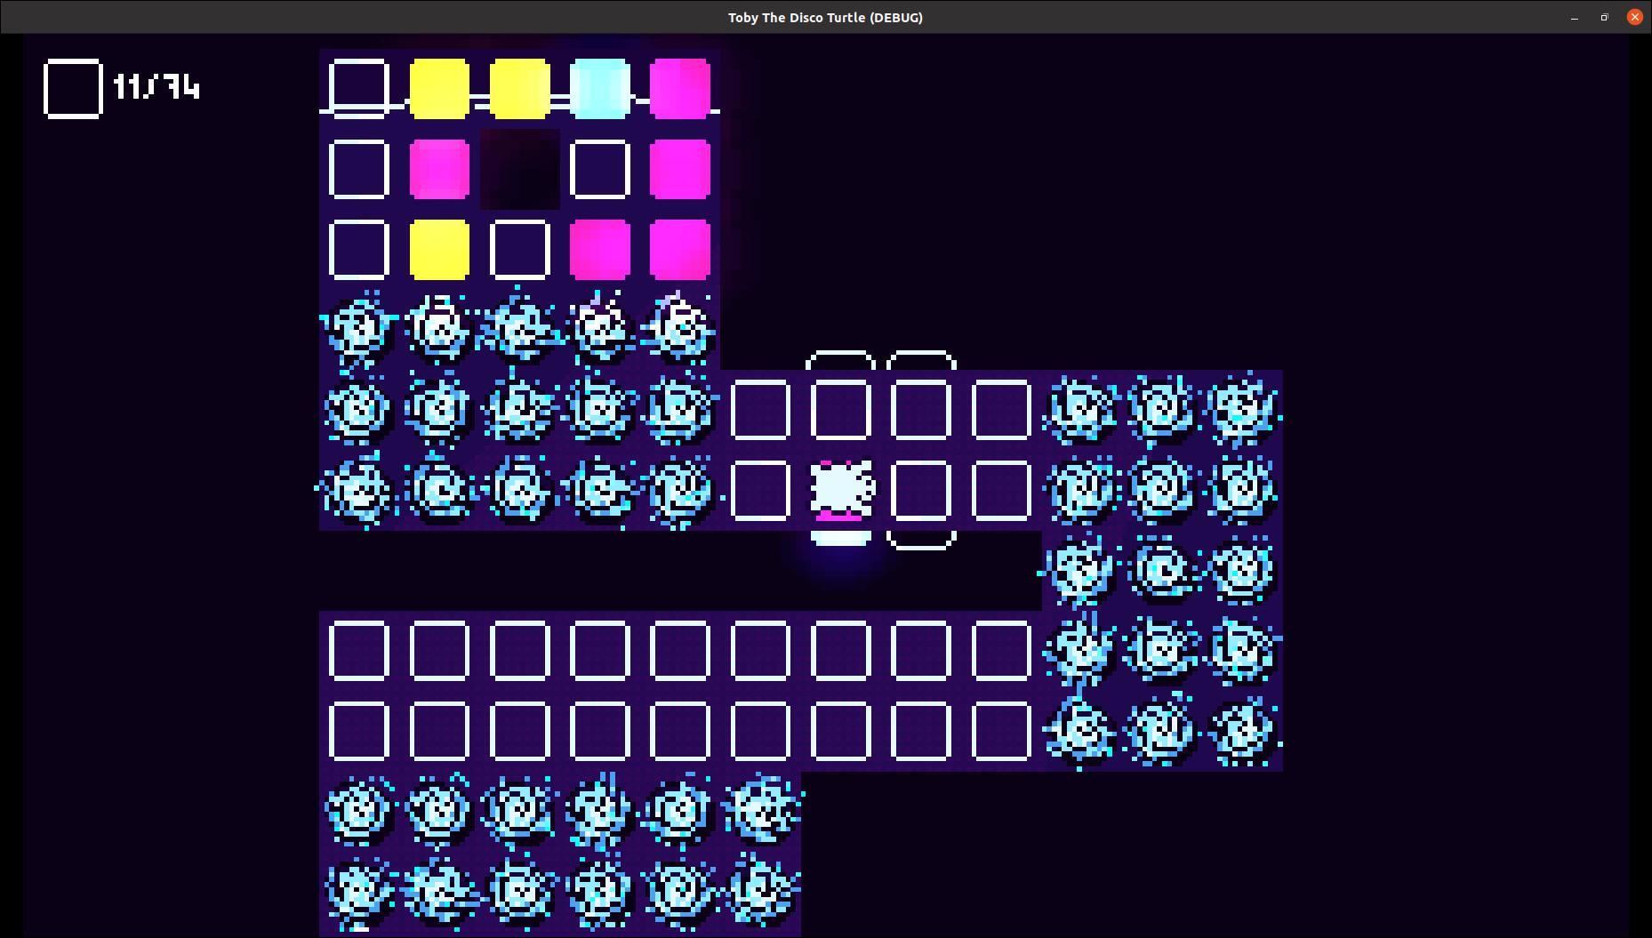Viewport: 1652px width, 938px height.
Task: Click the 11/74 tile counter text
Action: 156,87
